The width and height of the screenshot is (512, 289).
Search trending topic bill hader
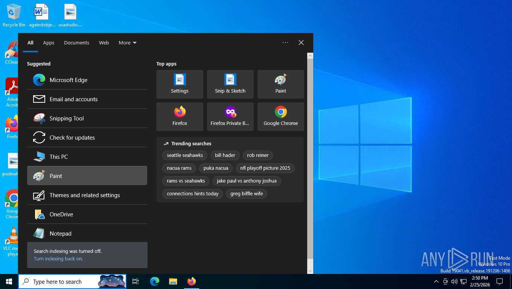(225, 155)
